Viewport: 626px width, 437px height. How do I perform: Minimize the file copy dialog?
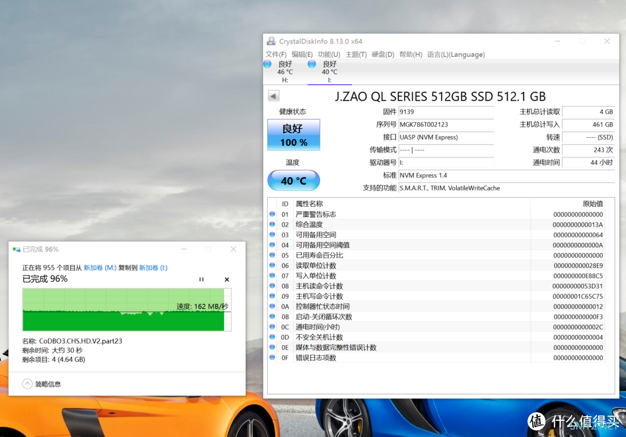coord(184,249)
